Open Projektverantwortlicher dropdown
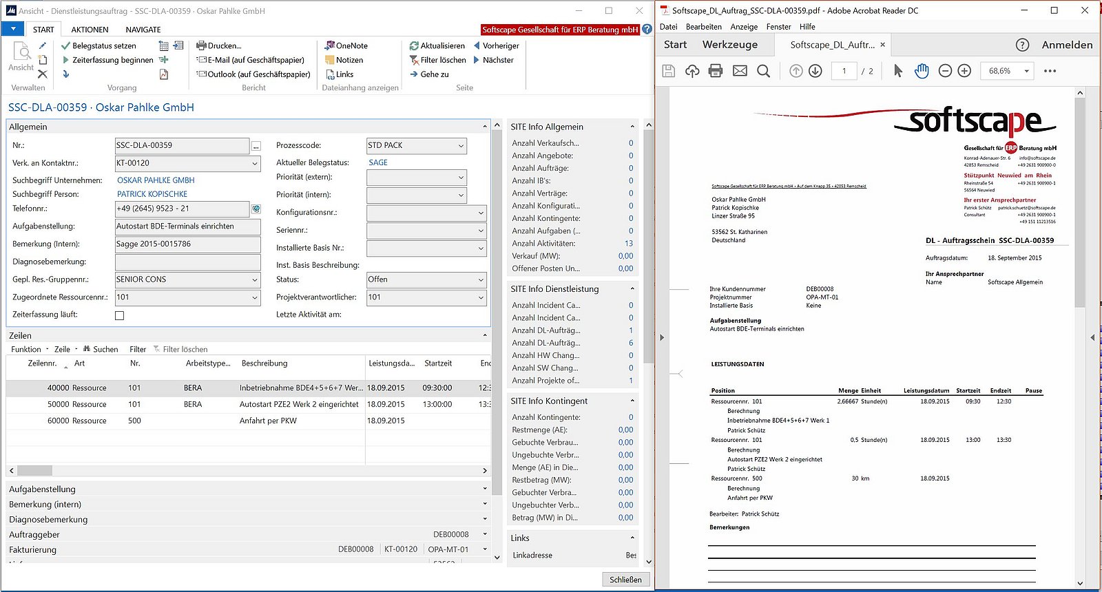Screen dimensions: 1102x592 pyautogui.click(x=481, y=298)
